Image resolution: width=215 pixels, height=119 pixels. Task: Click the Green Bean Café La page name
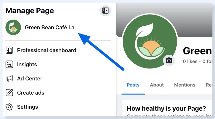pyautogui.click(x=50, y=27)
